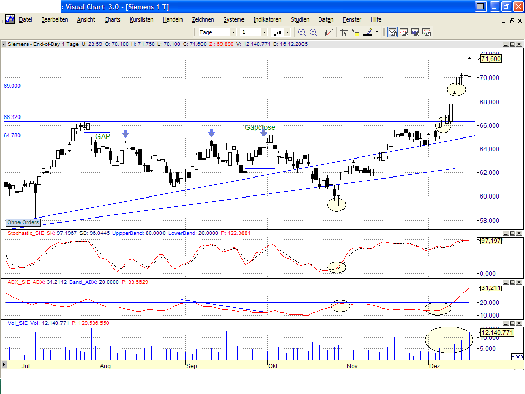Image resolution: width=525 pixels, height=394 pixels.
Task: Select the Zoom out magnifier tool
Action: (301, 32)
